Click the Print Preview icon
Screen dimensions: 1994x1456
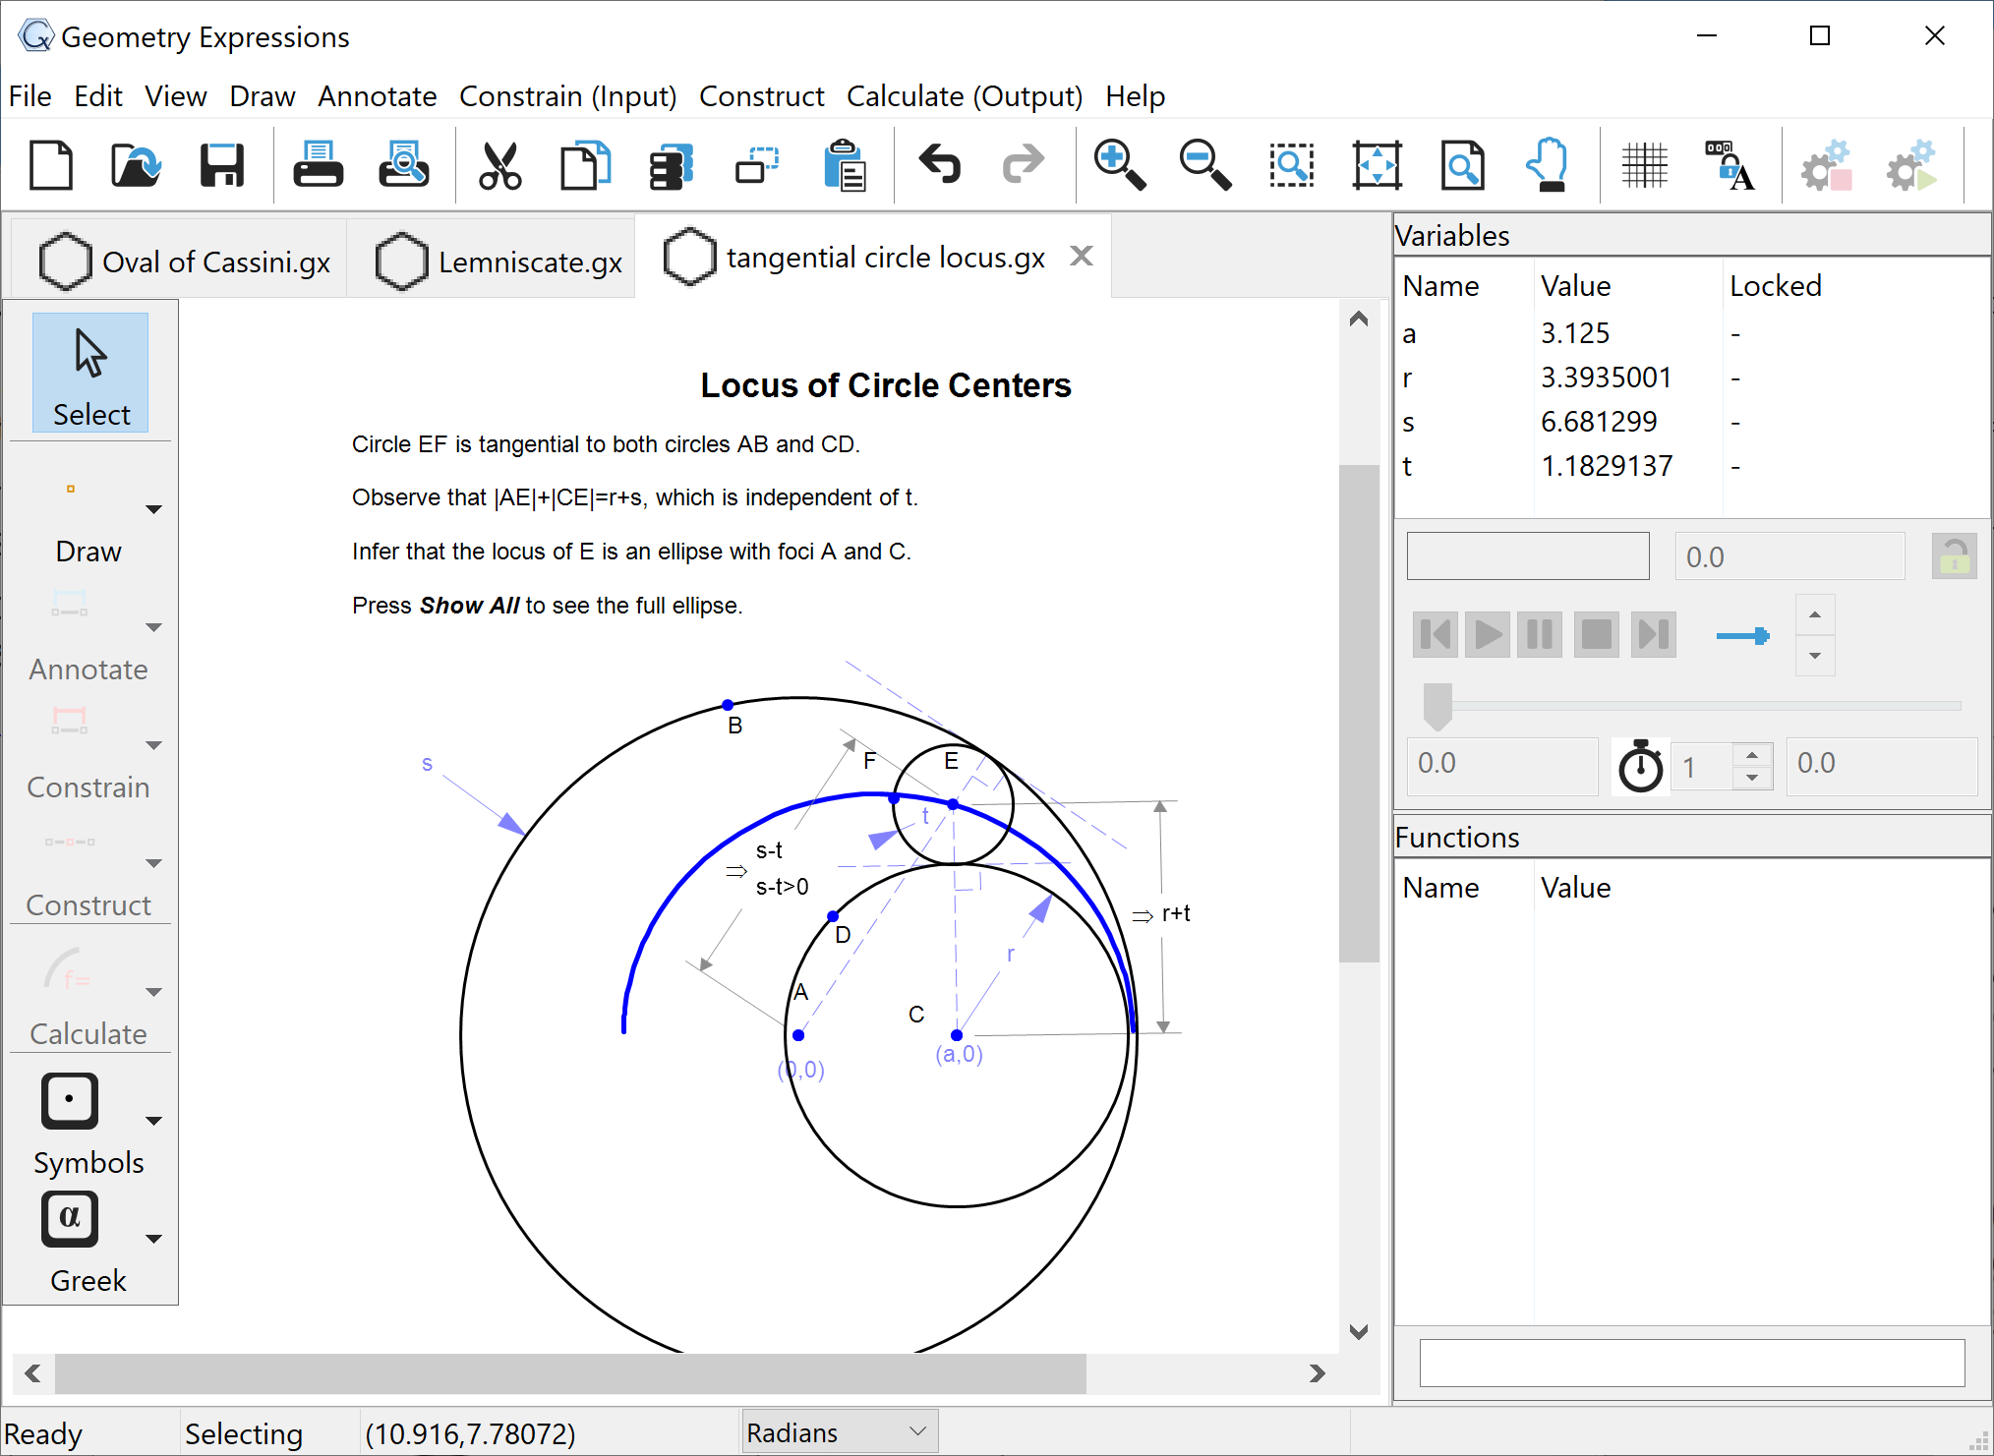[x=403, y=164]
